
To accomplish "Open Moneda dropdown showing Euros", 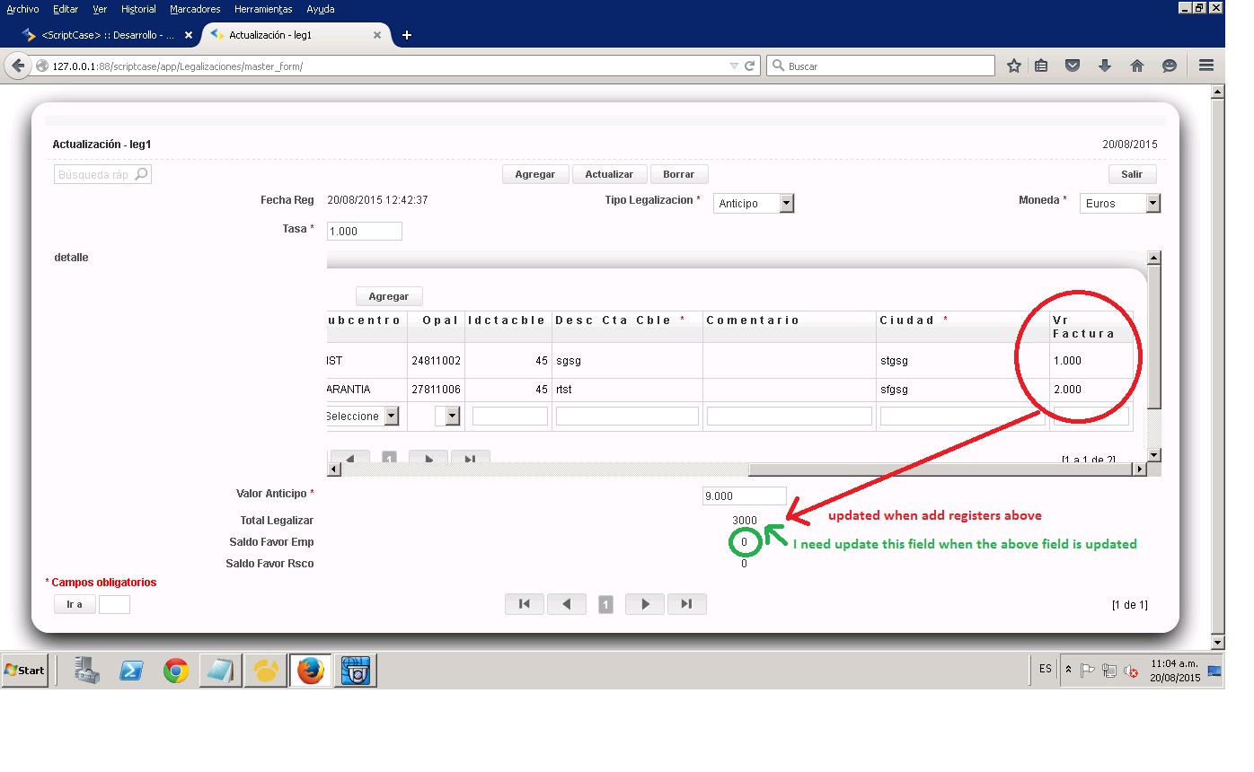I will point(1120,204).
